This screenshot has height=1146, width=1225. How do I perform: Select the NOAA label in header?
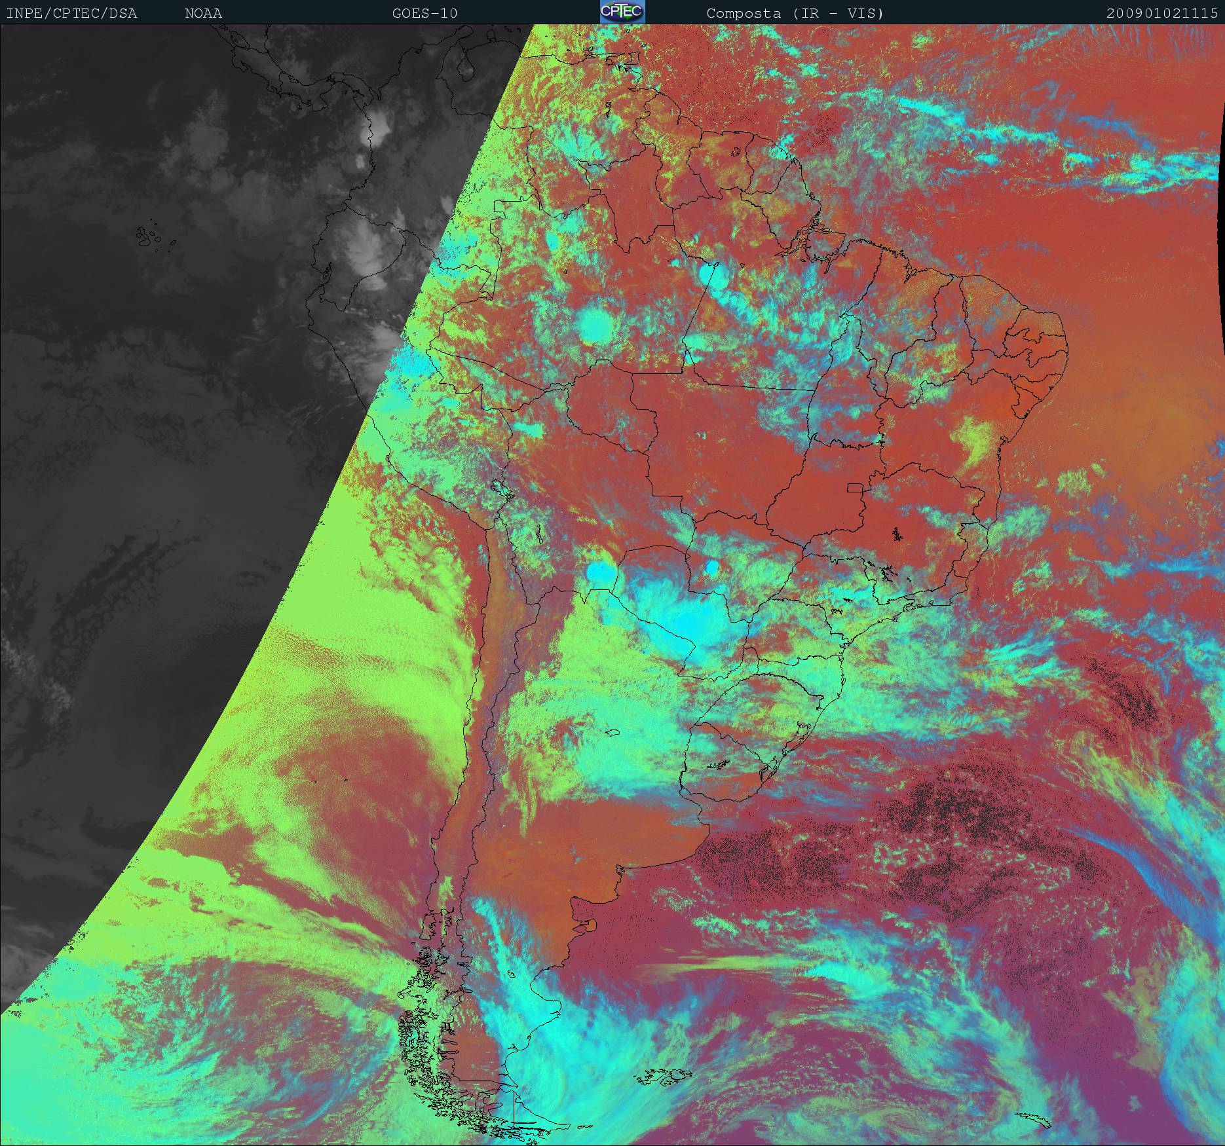click(203, 13)
